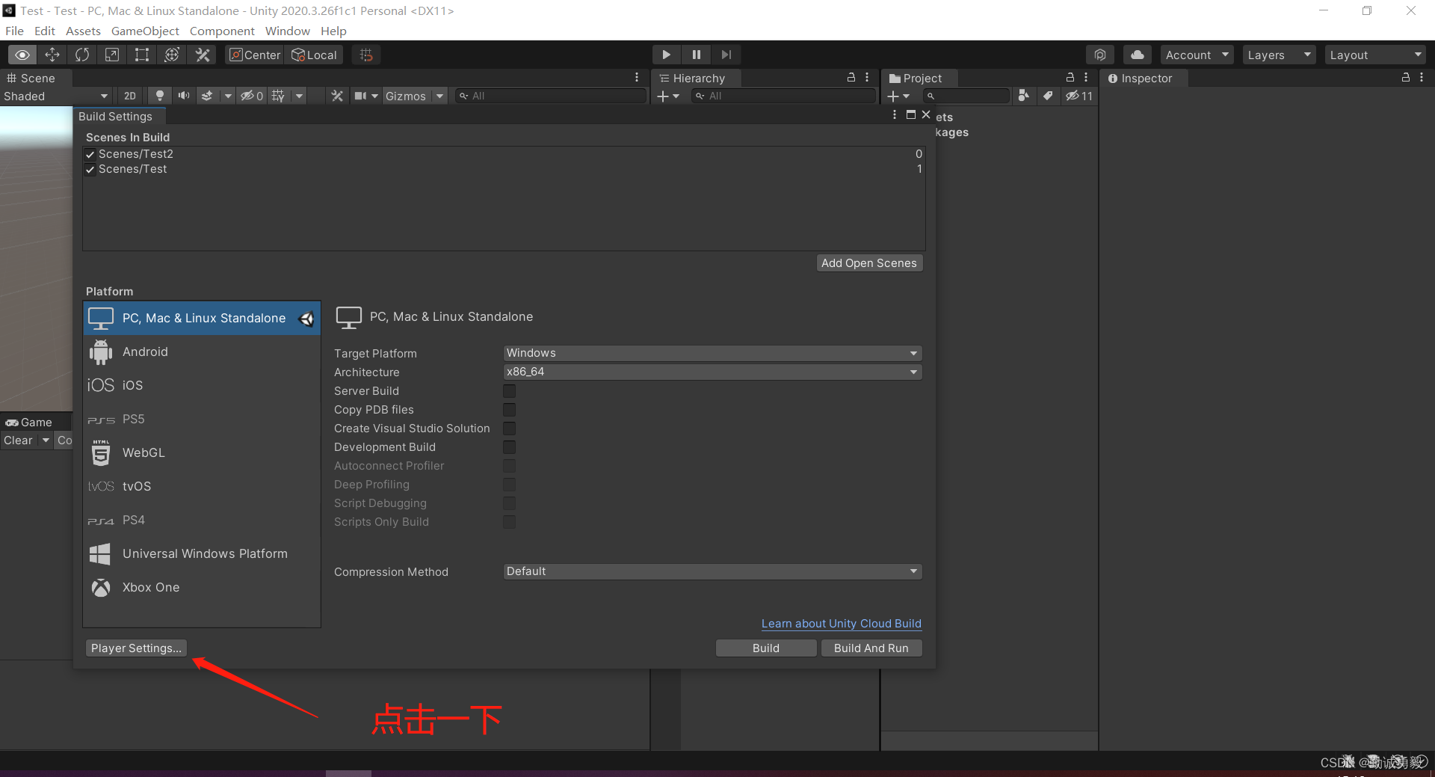Open Target Platform dropdown
Viewport: 1435px width, 777px height.
[712, 353]
